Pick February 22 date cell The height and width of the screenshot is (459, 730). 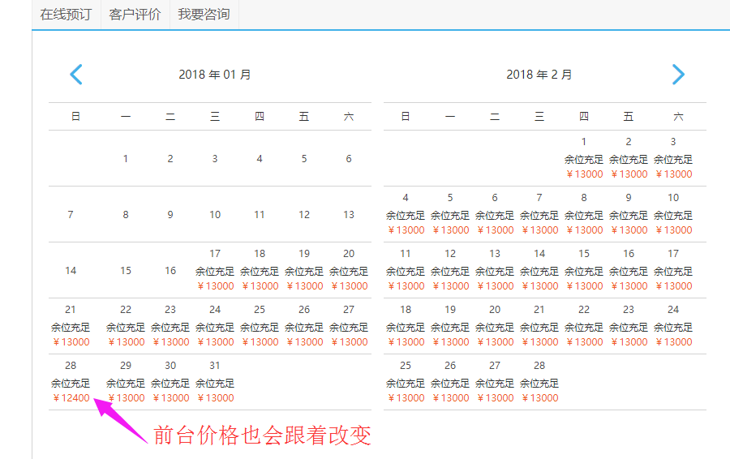584,326
